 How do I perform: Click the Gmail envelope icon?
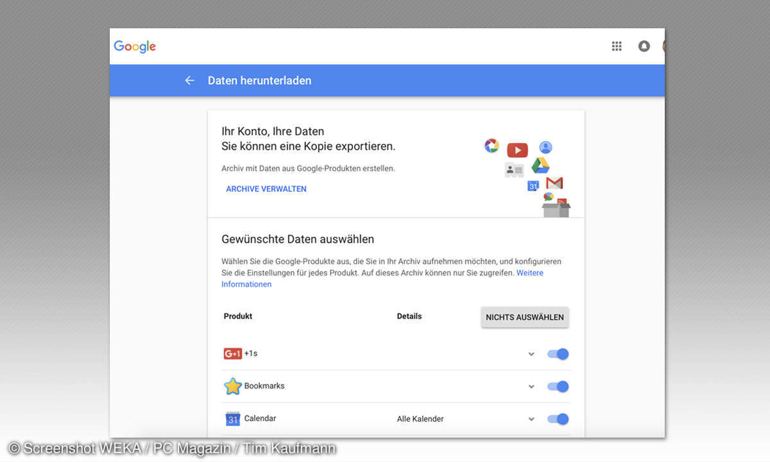(x=554, y=183)
